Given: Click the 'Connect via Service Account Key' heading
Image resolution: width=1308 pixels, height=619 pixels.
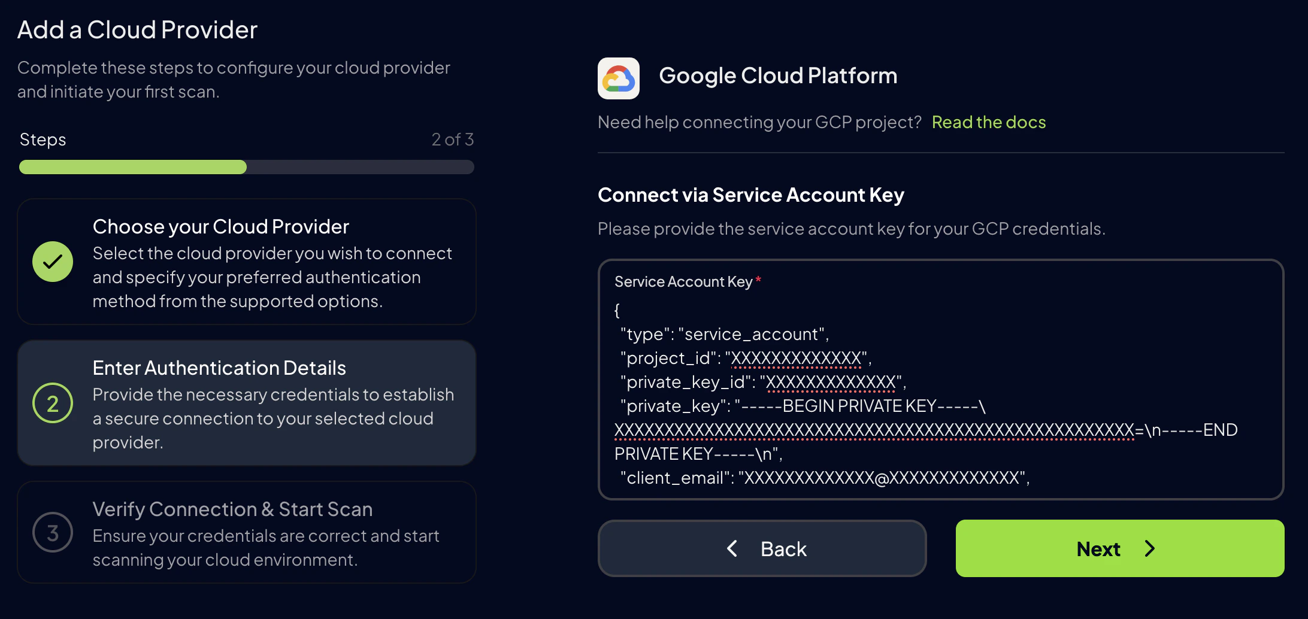Looking at the screenshot, I should 750,195.
